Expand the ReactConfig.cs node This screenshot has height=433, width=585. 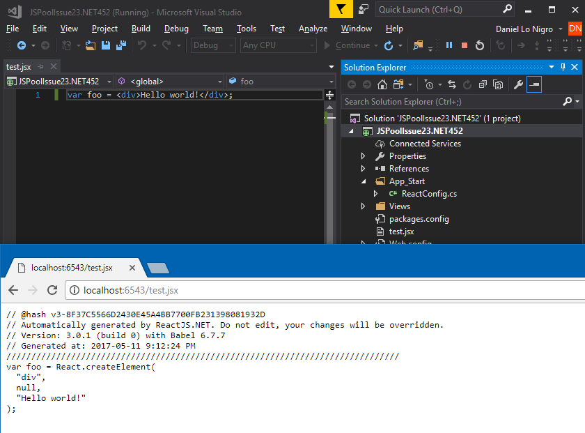(x=375, y=194)
